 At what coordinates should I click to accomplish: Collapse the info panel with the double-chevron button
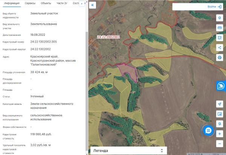92,5
